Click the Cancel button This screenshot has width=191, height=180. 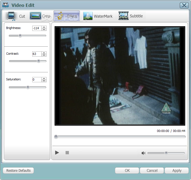[x=152, y=171]
